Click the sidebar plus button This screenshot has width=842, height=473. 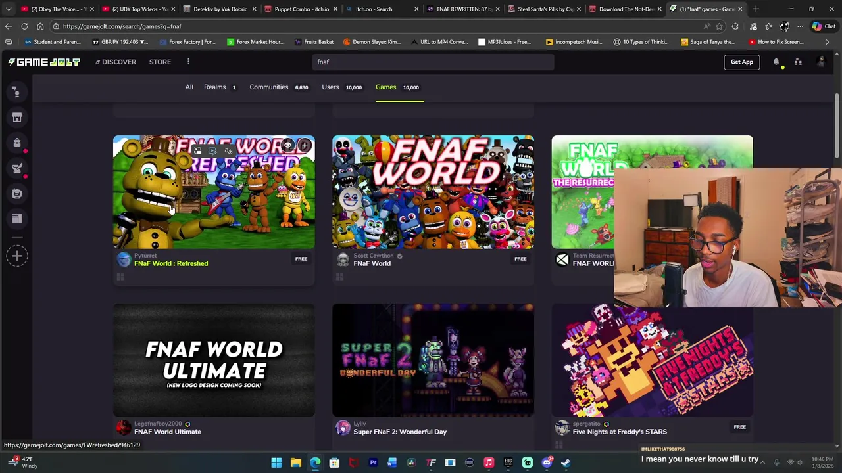(17, 256)
